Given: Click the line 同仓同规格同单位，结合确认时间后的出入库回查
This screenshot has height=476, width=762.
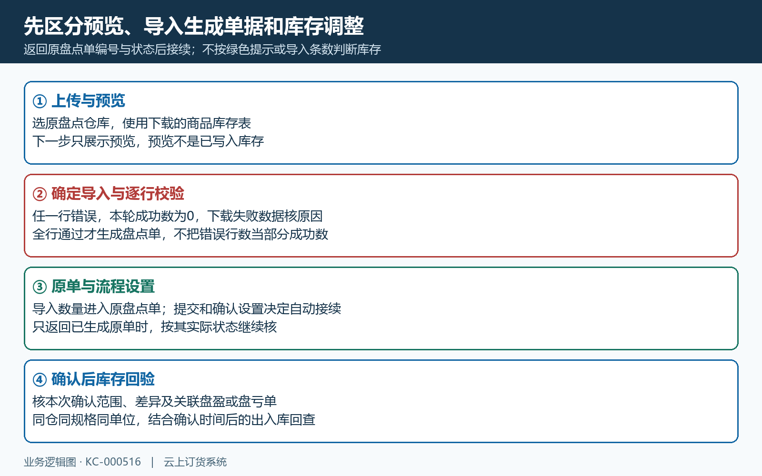Looking at the screenshot, I should [x=174, y=420].
